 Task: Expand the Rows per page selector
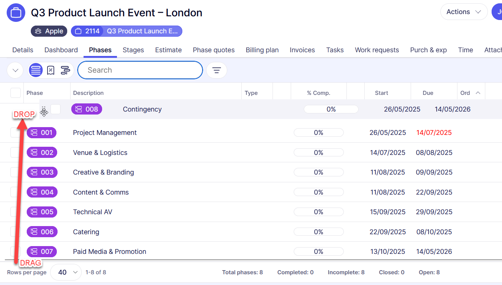[x=66, y=272]
